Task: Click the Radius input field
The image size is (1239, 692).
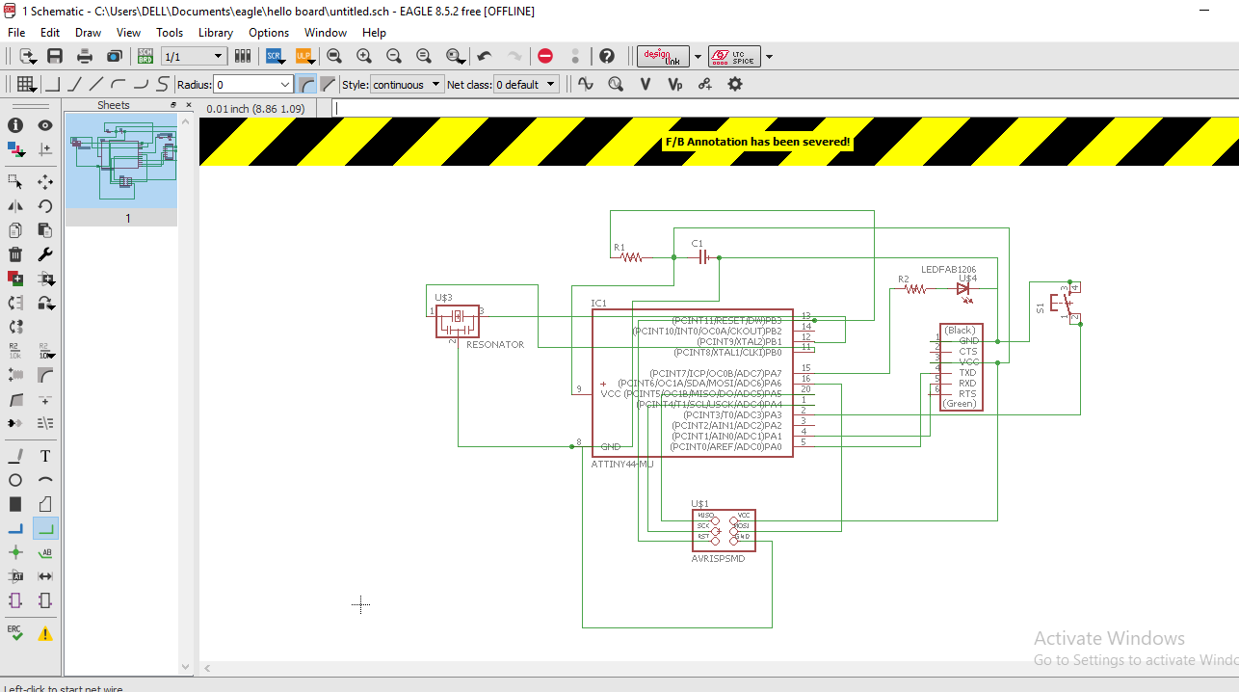Action: pyautogui.click(x=252, y=85)
